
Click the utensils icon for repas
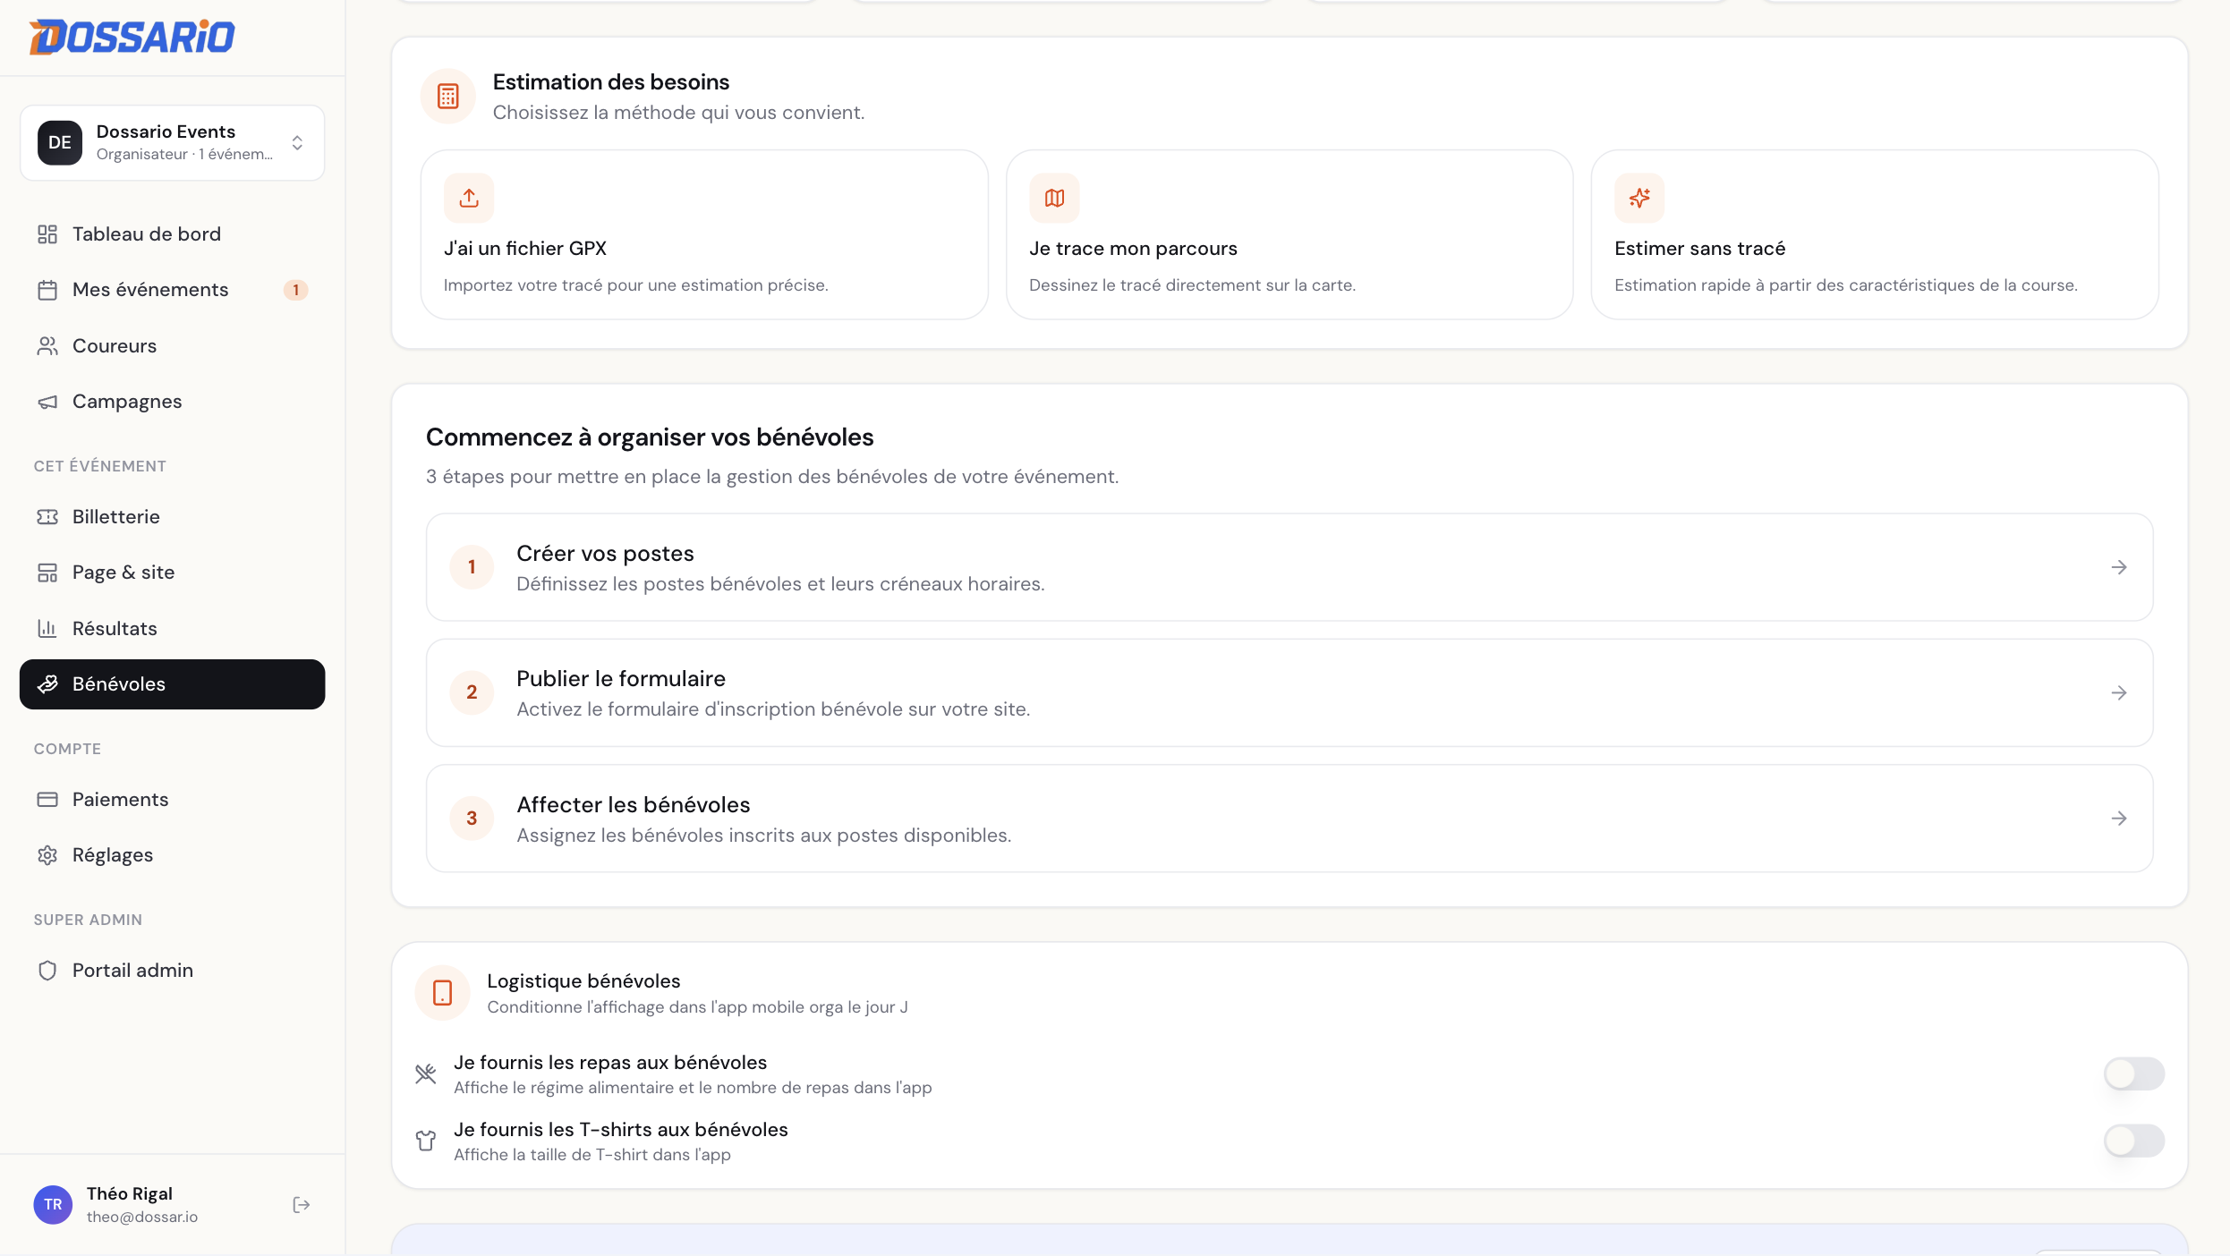point(426,1074)
